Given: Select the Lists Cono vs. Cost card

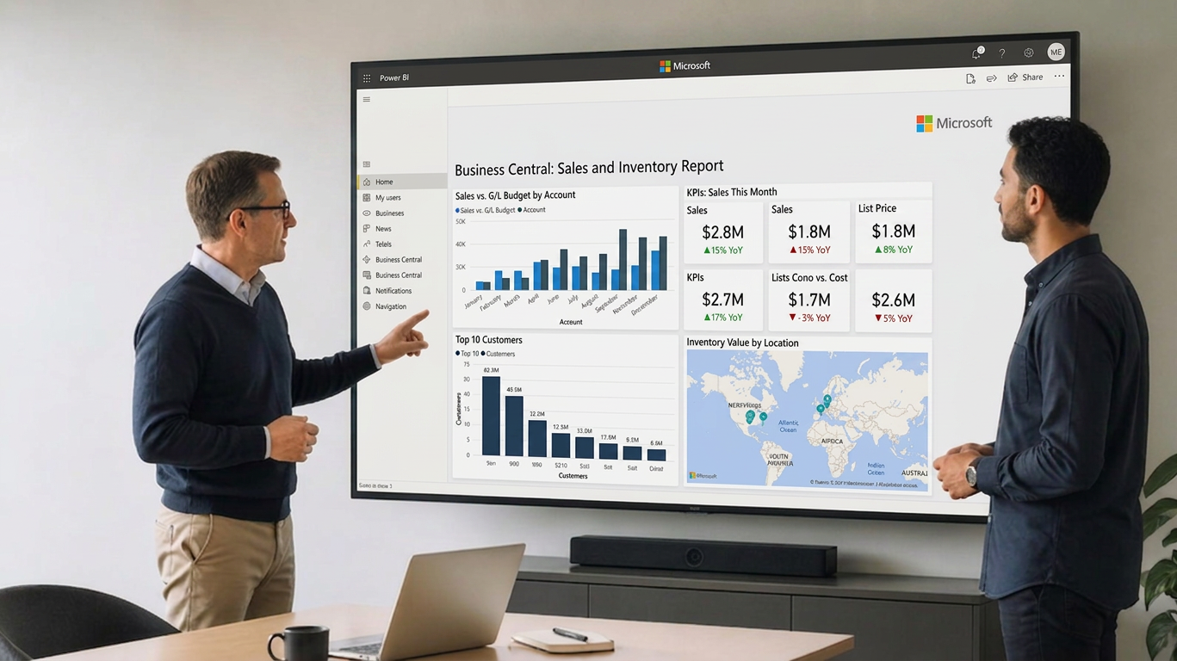Looking at the screenshot, I should click(809, 300).
